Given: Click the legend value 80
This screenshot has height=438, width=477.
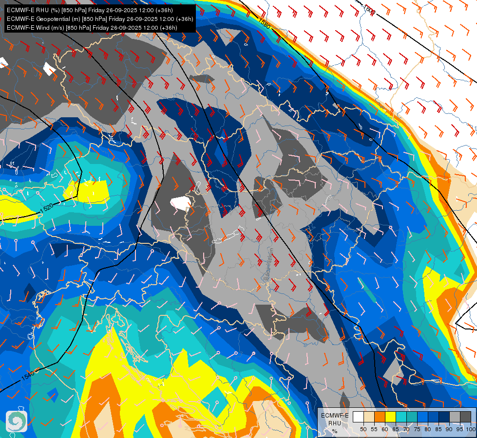Looking at the screenshot, I should (x=428, y=429).
